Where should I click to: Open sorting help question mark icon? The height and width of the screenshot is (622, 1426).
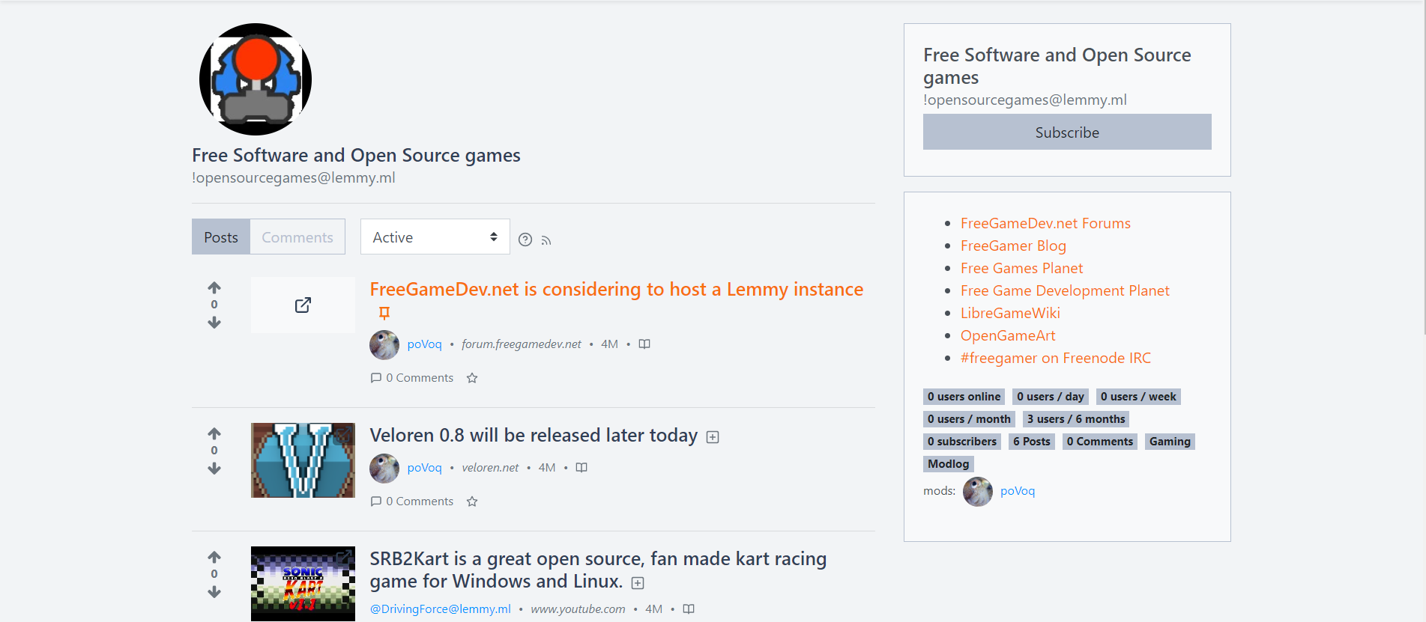click(x=525, y=240)
